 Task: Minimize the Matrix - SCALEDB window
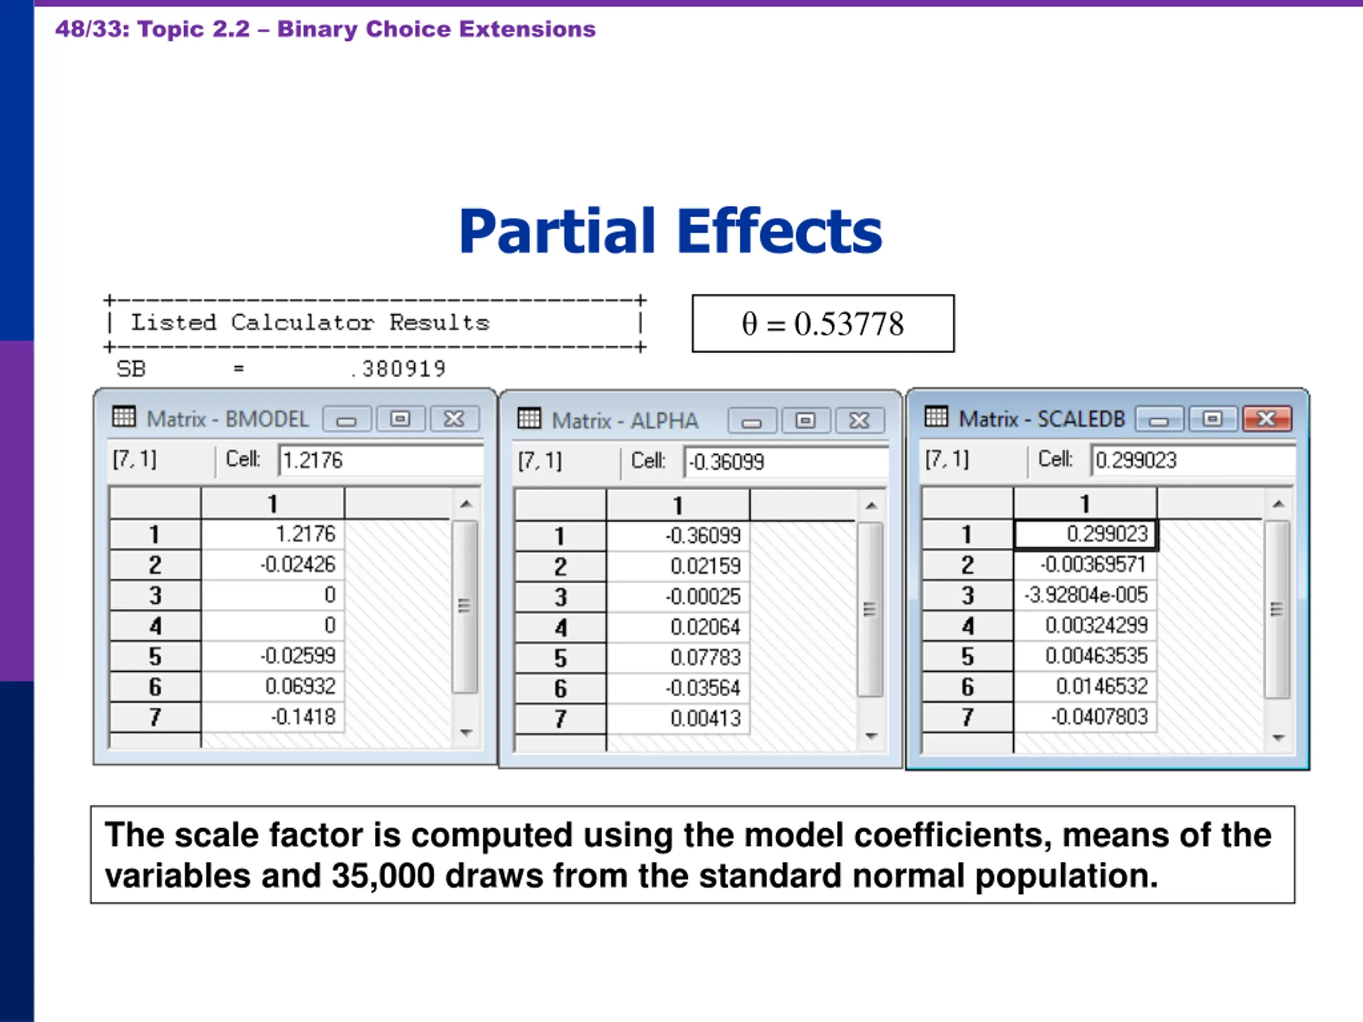(1159, 419)
